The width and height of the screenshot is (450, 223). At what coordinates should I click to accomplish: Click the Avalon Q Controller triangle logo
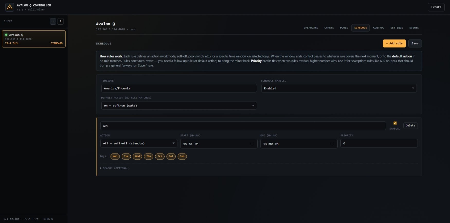click(x=10, y=7)
